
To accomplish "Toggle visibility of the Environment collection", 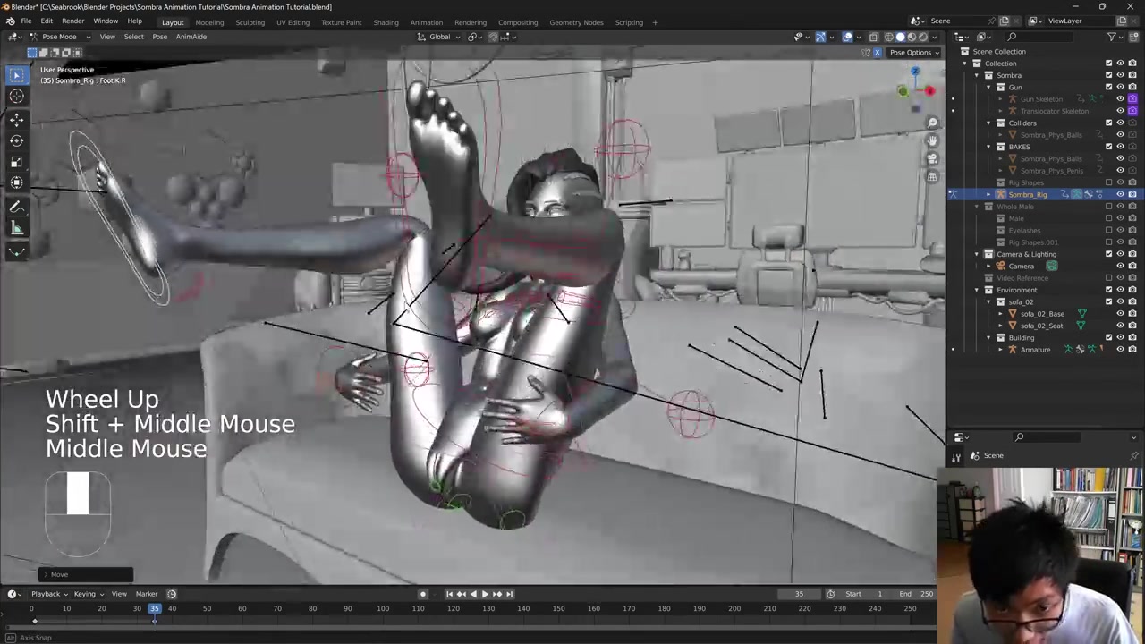I will [1120, 290].
